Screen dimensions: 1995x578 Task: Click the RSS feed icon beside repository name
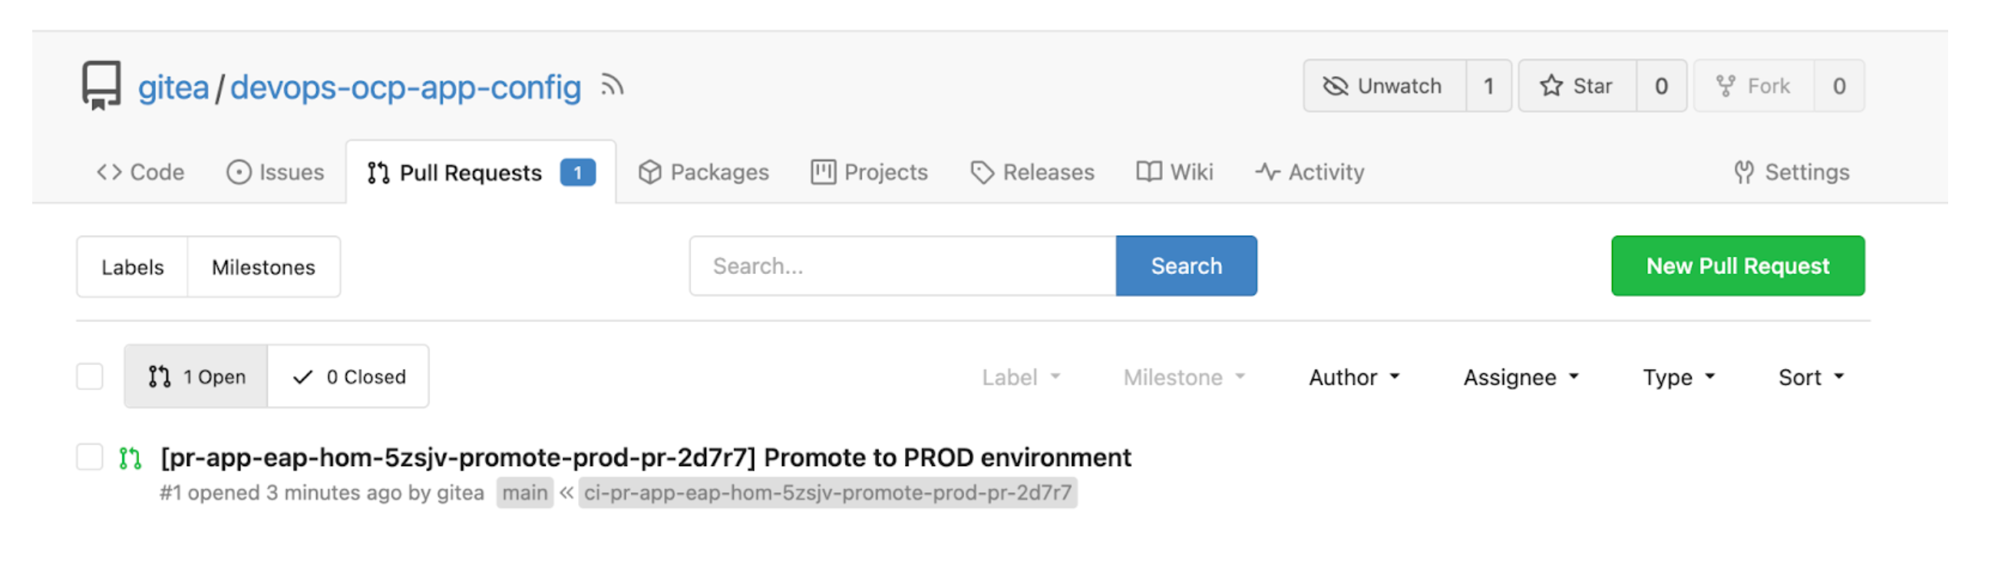[x=612, y=85]
